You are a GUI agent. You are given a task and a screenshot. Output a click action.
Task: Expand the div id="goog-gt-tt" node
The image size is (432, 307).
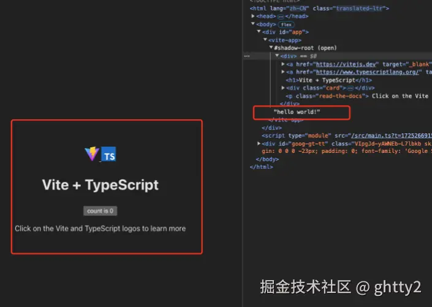point(259,144)
